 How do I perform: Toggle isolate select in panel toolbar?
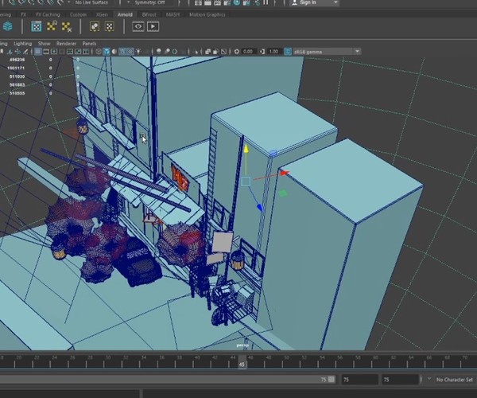(x=196, y=52)
